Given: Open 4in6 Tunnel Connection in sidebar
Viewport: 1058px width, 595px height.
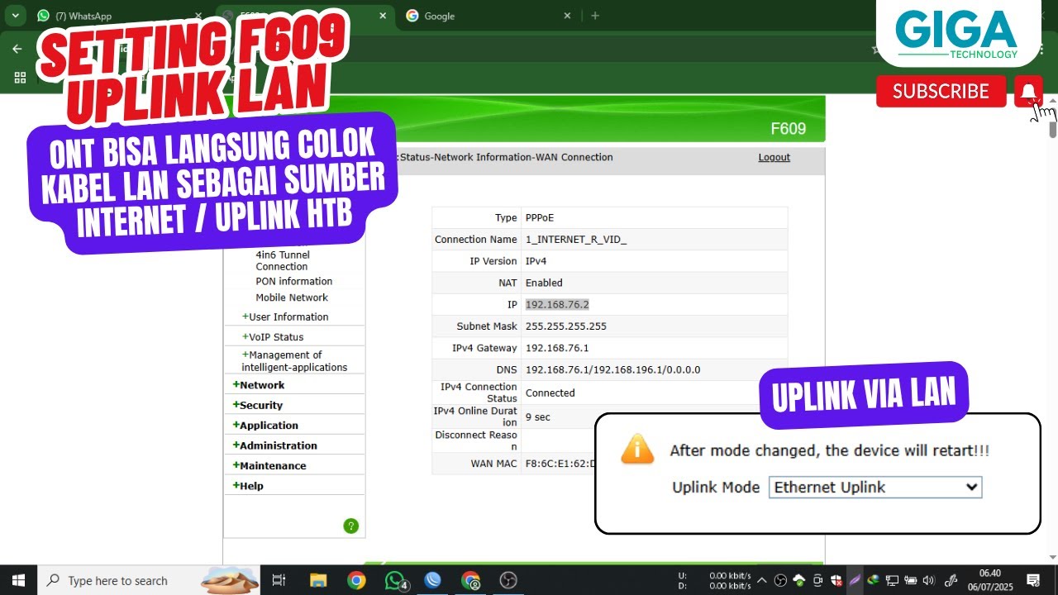Looking at the screenshot, I should click(283, 260).
